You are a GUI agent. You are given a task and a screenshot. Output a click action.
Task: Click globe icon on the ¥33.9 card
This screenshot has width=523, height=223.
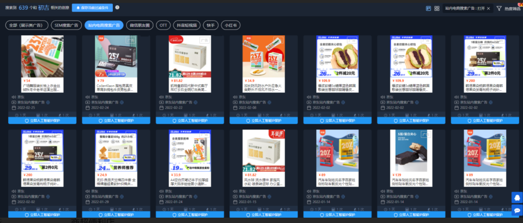[196, 197]
